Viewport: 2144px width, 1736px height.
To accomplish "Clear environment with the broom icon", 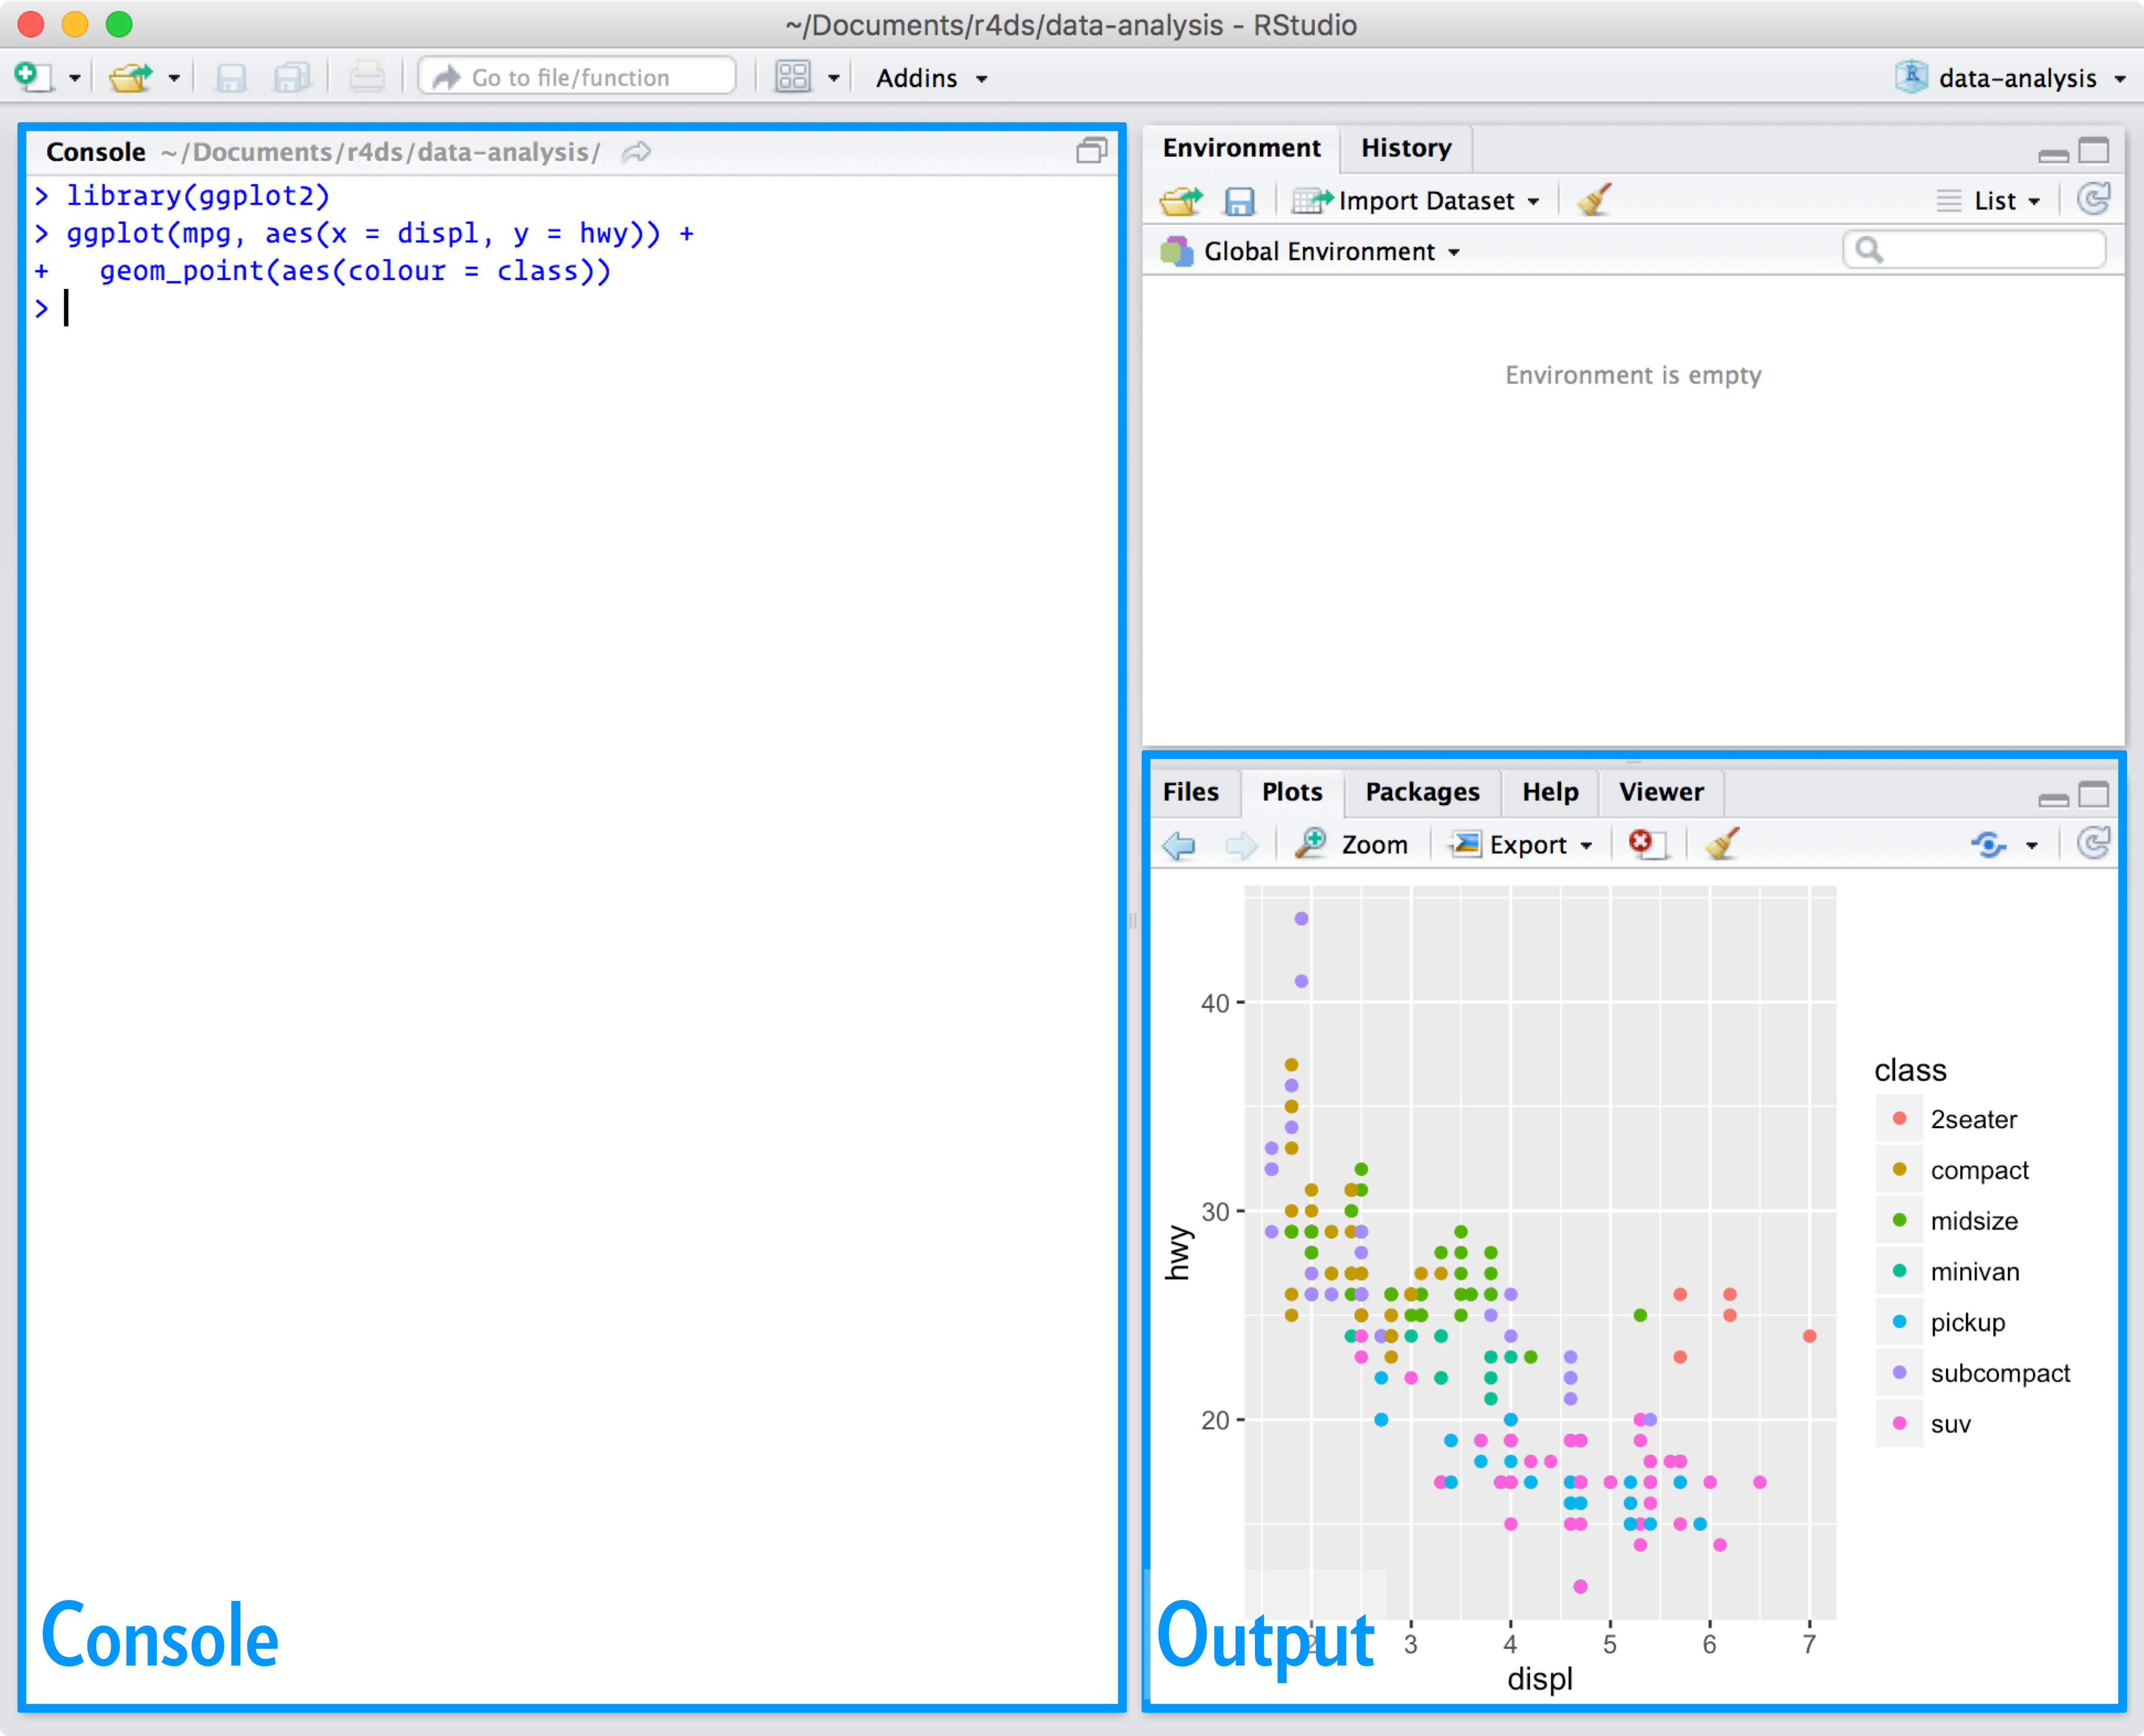I will [x=1594, y=200].
